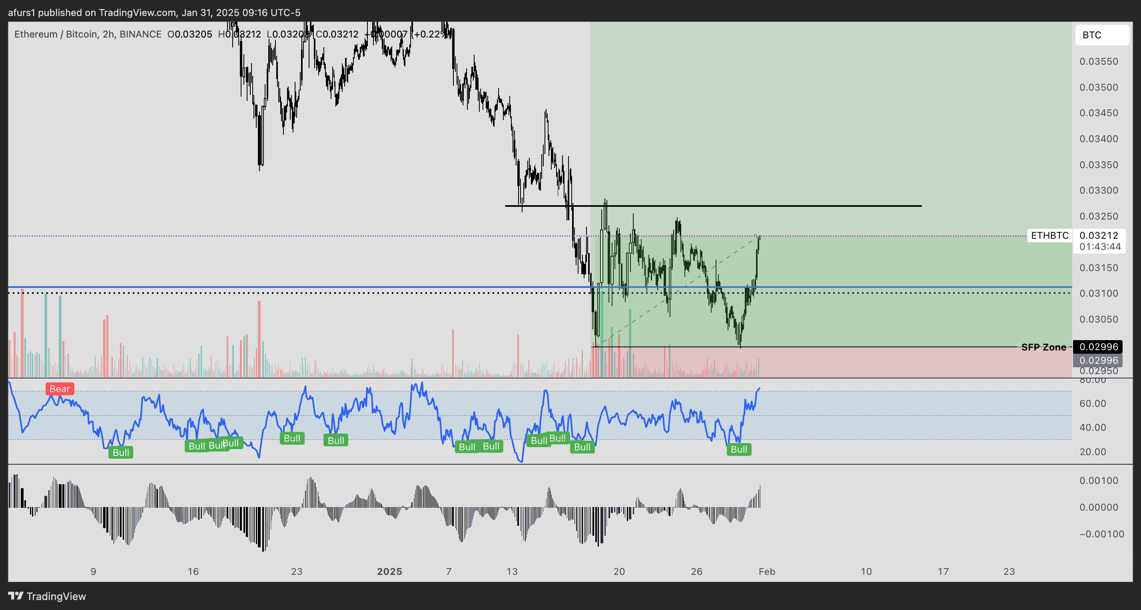Screen dimensions: 1141x610
Task: Select the blue horizontal line across chart
Action: click(540, 287)
